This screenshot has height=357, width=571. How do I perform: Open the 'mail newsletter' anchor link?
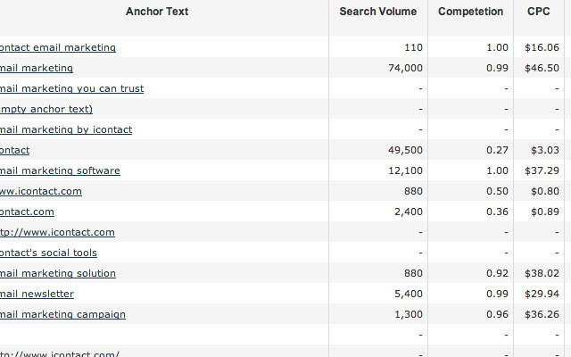pos(37,294)
